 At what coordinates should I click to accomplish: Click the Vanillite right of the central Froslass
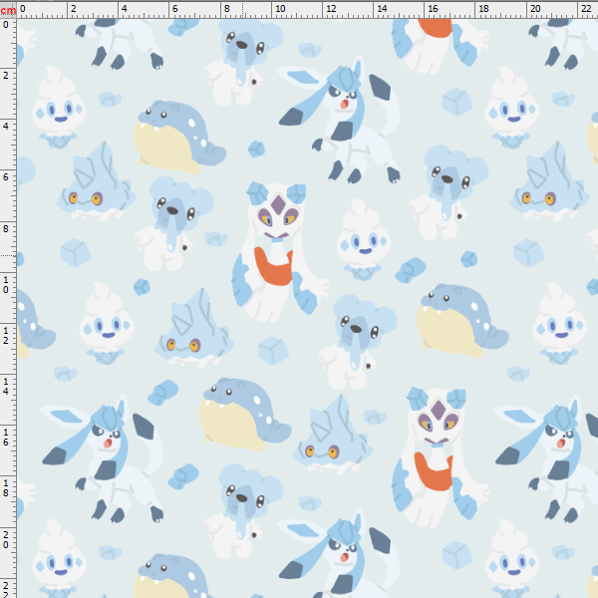point(361,241)
